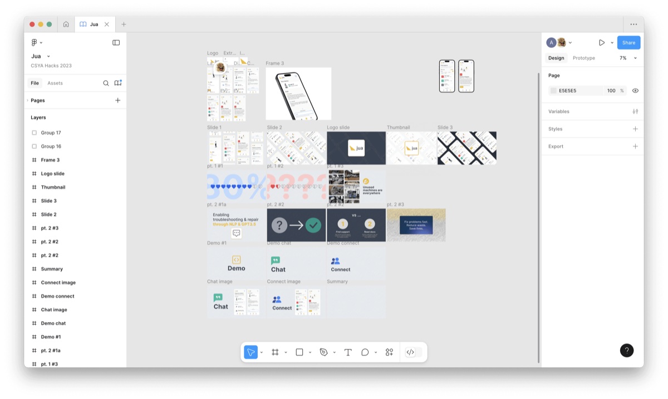Toggle page background color visibility eye
Image resolution: width=668 pixels, height=399 pixels.
(635, 91)
